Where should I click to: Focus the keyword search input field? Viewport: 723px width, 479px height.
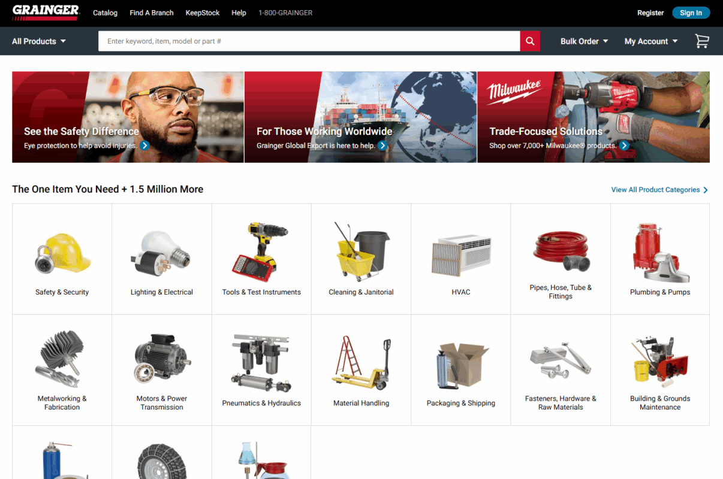(x=309, y=41)
